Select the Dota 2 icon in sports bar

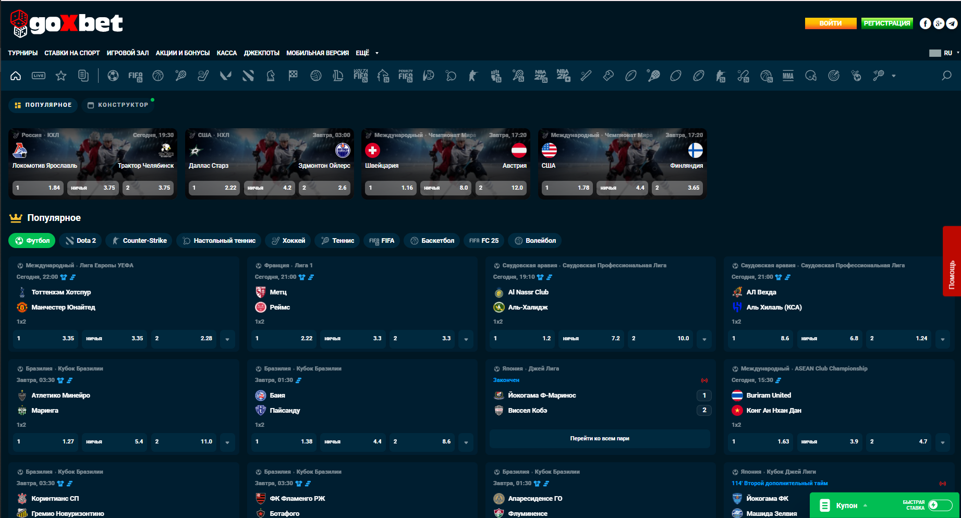click(248, 76)
